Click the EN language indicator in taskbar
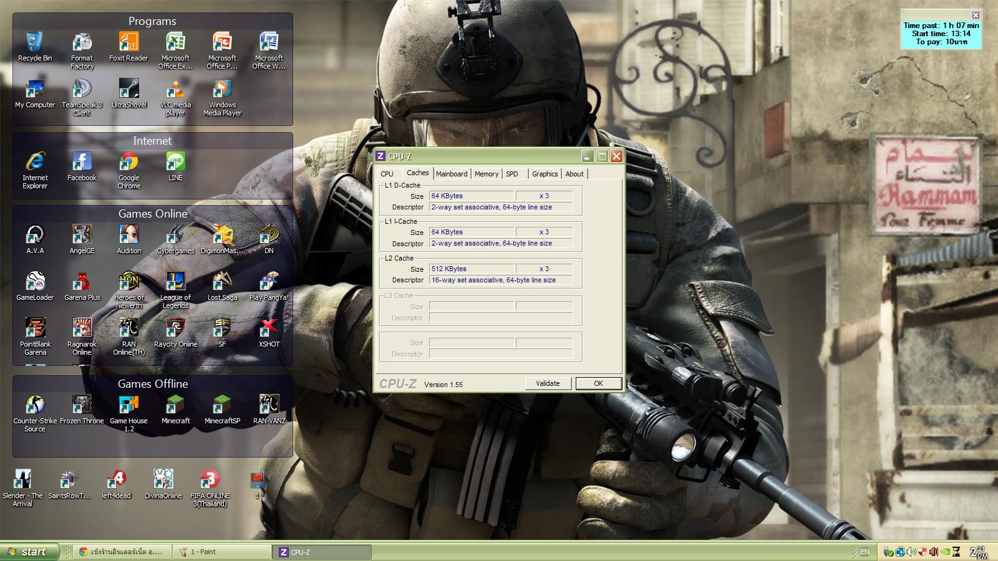 pyautogui.click(x=865, y=552)
